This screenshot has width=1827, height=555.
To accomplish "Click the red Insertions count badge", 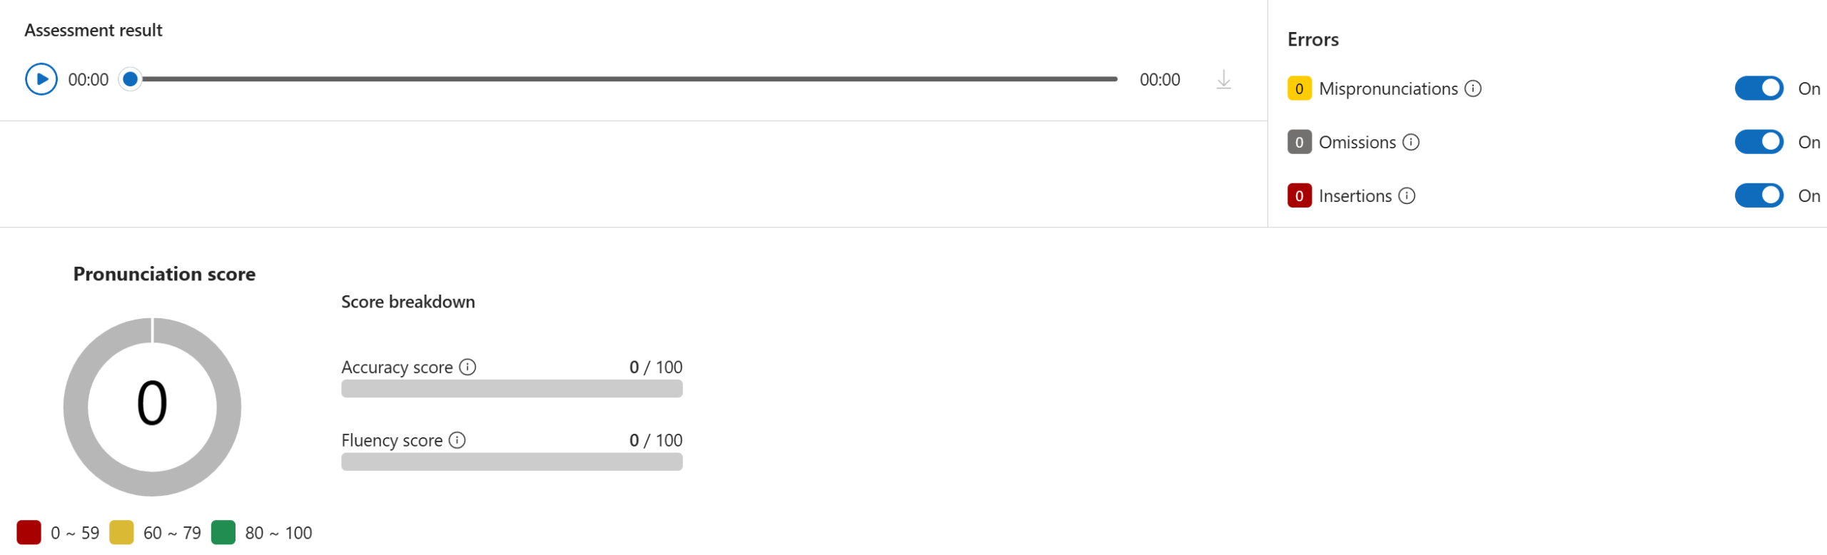I will tap(1299, 195).
